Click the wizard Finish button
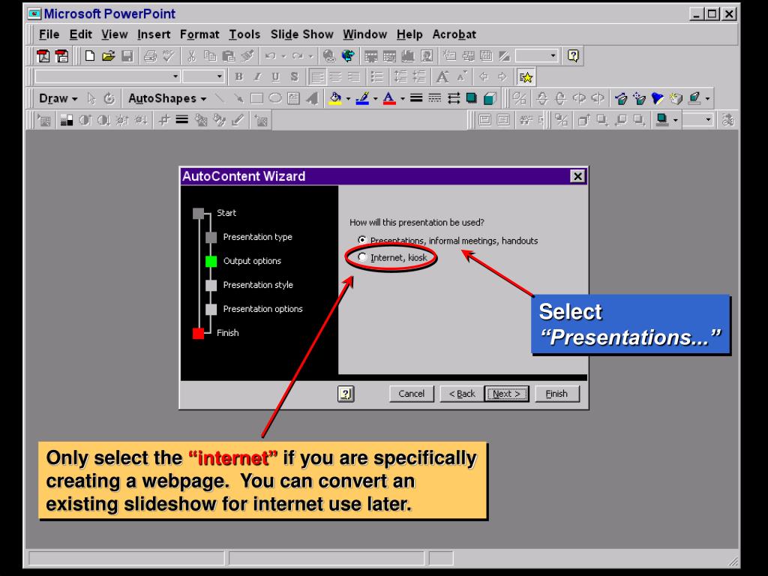This screenshot has width=768, height=576. [x=557, y=394]
